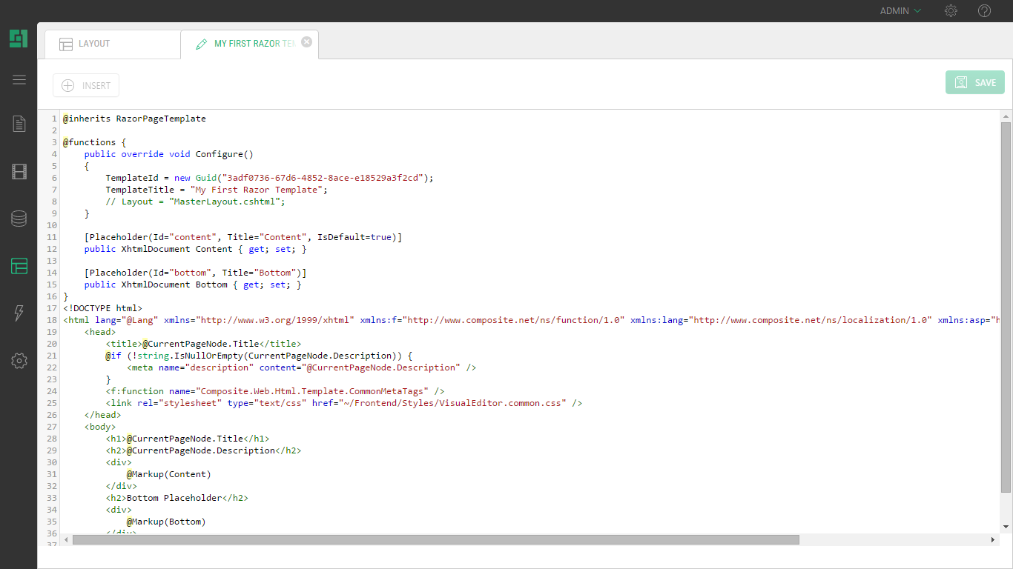This screenshot has width=1013, height=569.
Task: Click the horizontal scrollbar right arrow
Action: tap(993, 540)
